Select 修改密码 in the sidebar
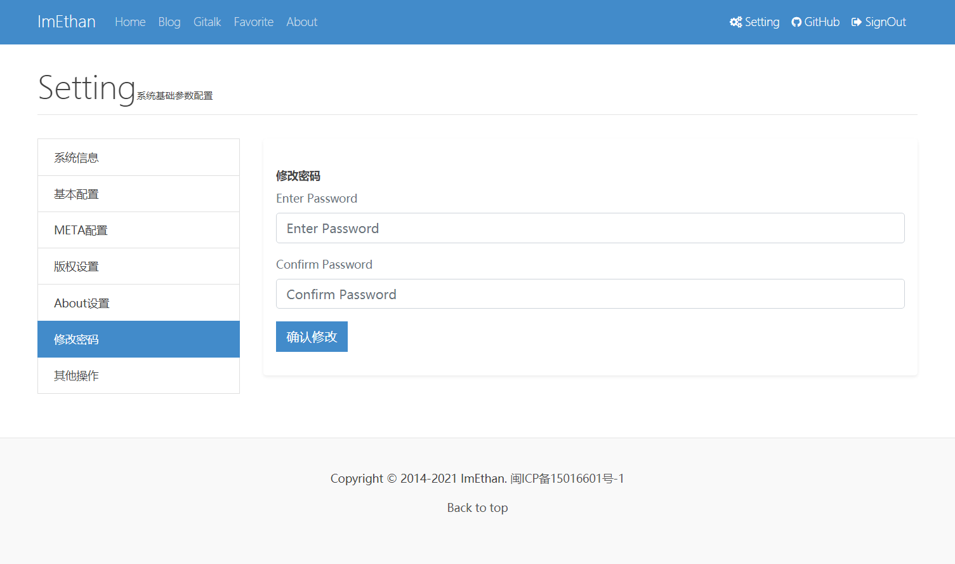 tap(138, 339)
